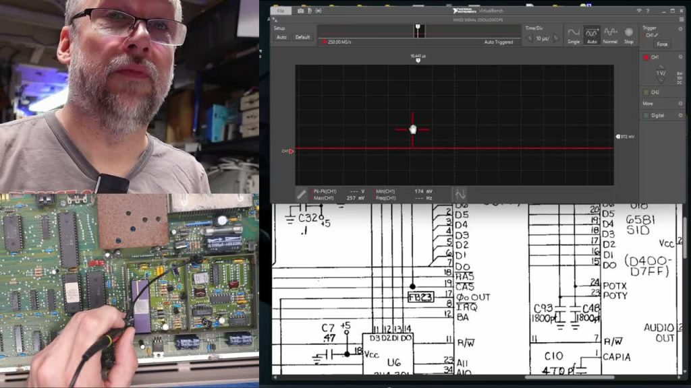Decrease Time/Div with the left arrow
691x388 pixels.
(530, 38)
